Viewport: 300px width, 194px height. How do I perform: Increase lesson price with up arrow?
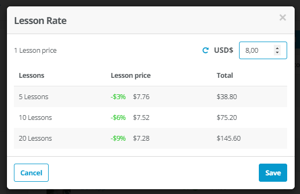pos(277,48)
